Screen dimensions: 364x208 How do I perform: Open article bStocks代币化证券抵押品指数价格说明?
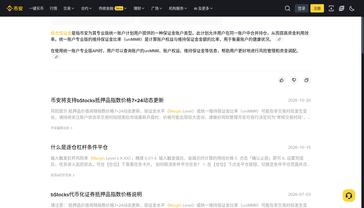[x=96, y=194]
